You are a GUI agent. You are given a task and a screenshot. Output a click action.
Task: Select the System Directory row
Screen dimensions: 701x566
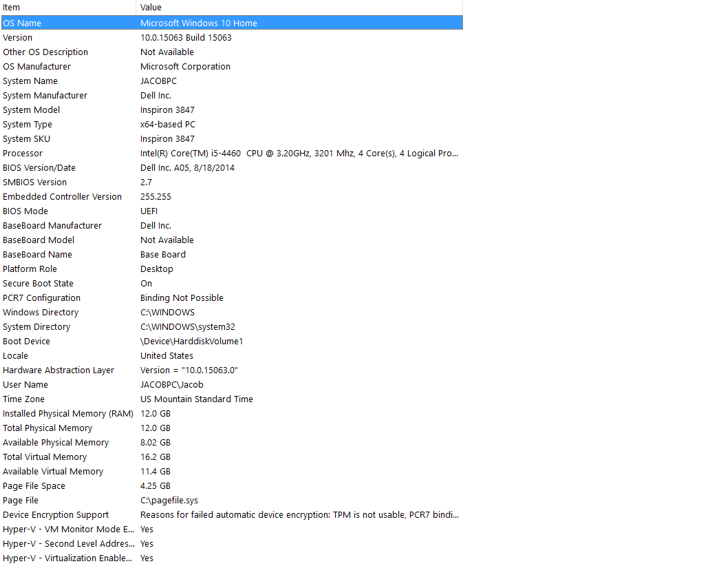tap(232, 326)
